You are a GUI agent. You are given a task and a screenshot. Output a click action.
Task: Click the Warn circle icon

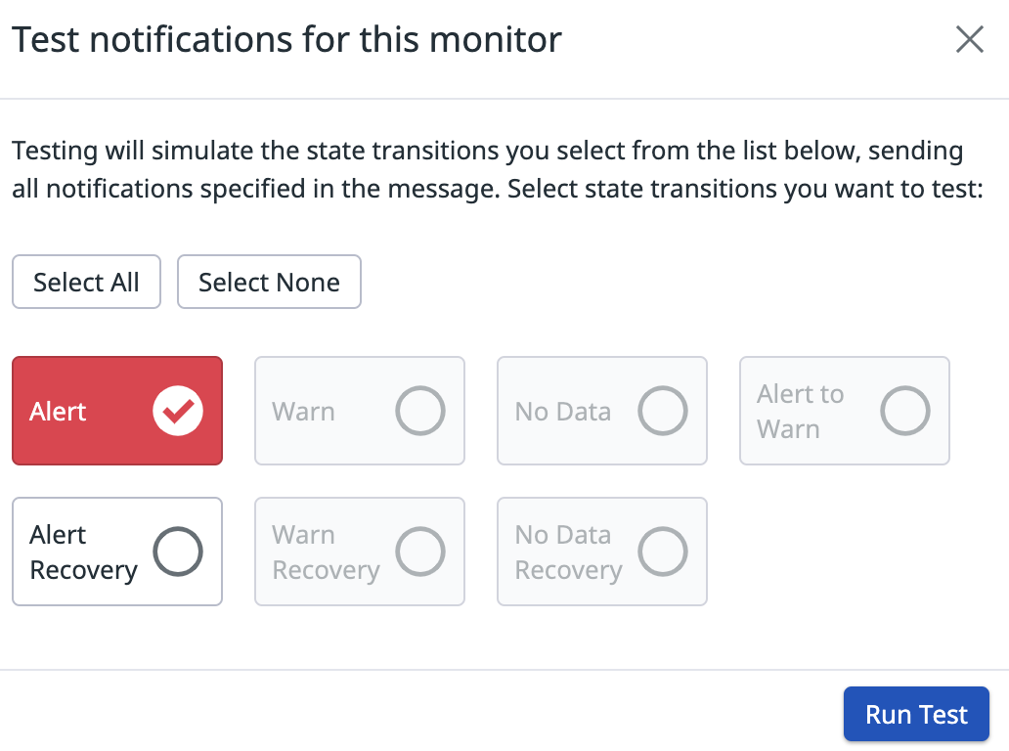[x=420, y=412]
